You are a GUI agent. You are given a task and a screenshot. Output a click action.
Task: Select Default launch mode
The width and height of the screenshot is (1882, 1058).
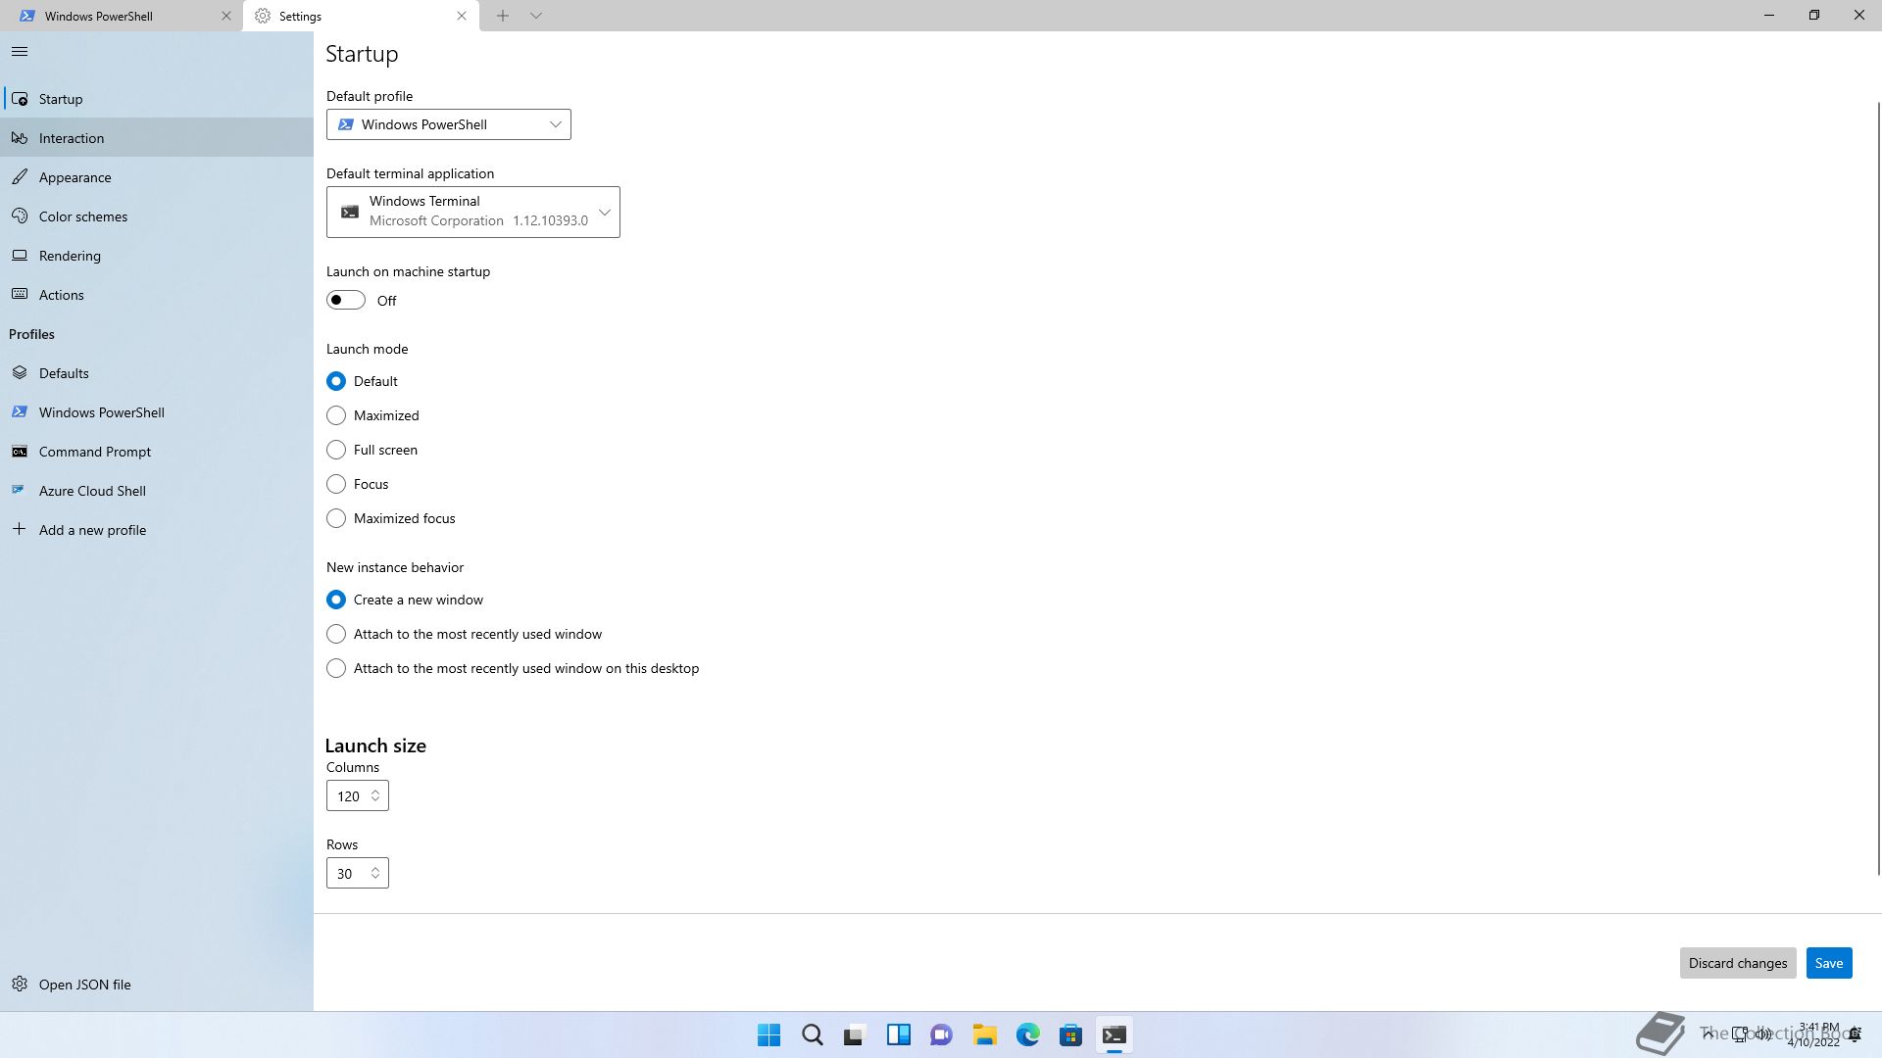click(x=336, y=381)
